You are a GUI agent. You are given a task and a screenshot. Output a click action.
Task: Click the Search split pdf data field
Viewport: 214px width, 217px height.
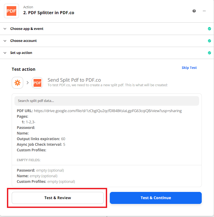tap(107, 101)
